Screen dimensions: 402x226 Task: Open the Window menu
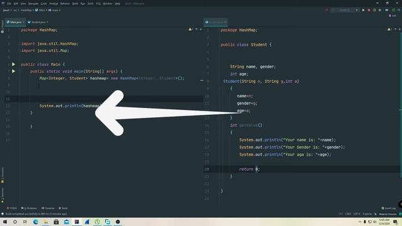tap(107, 4)
